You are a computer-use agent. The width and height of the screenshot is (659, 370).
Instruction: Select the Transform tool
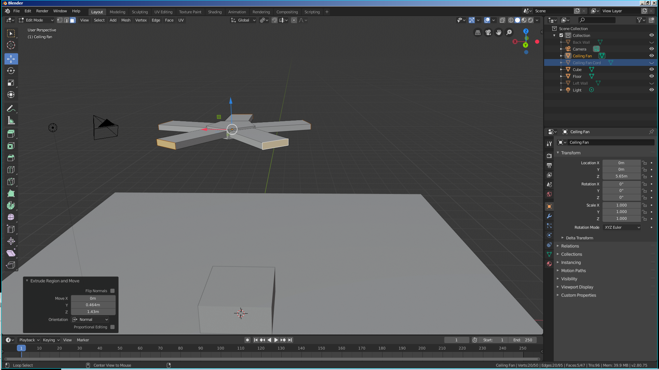[x=11, y=95]
